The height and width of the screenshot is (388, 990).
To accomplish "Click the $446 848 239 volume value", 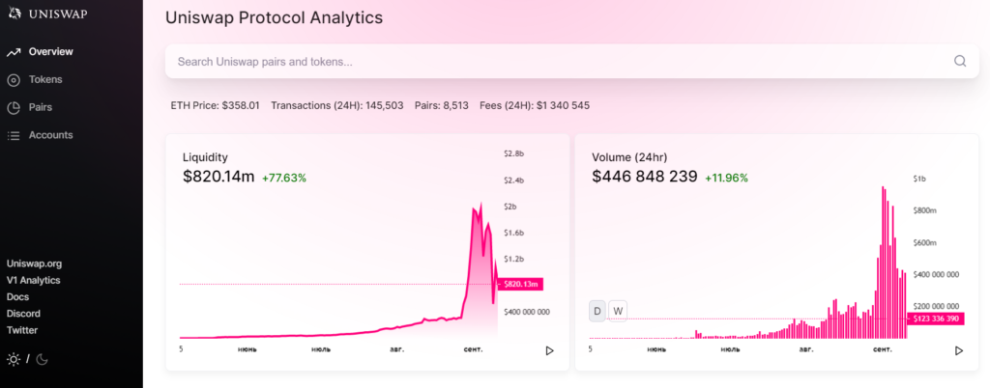I will [645, 177].
